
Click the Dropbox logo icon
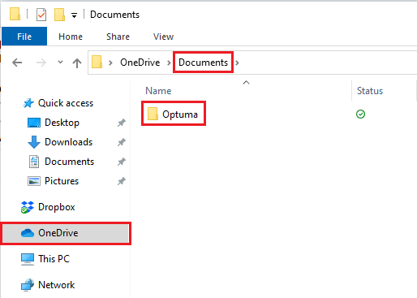pyautogui.click(x=28, y=207)
